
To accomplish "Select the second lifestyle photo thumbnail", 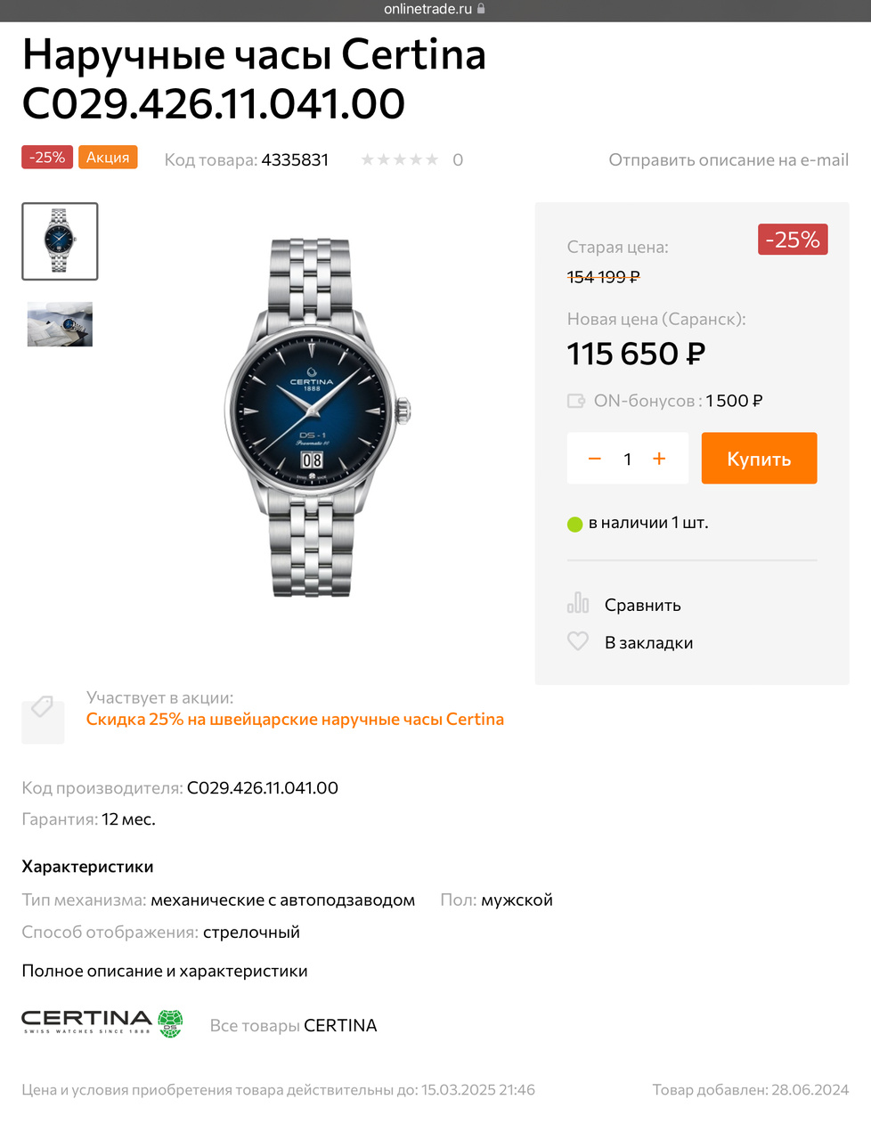I will (60, 324).
